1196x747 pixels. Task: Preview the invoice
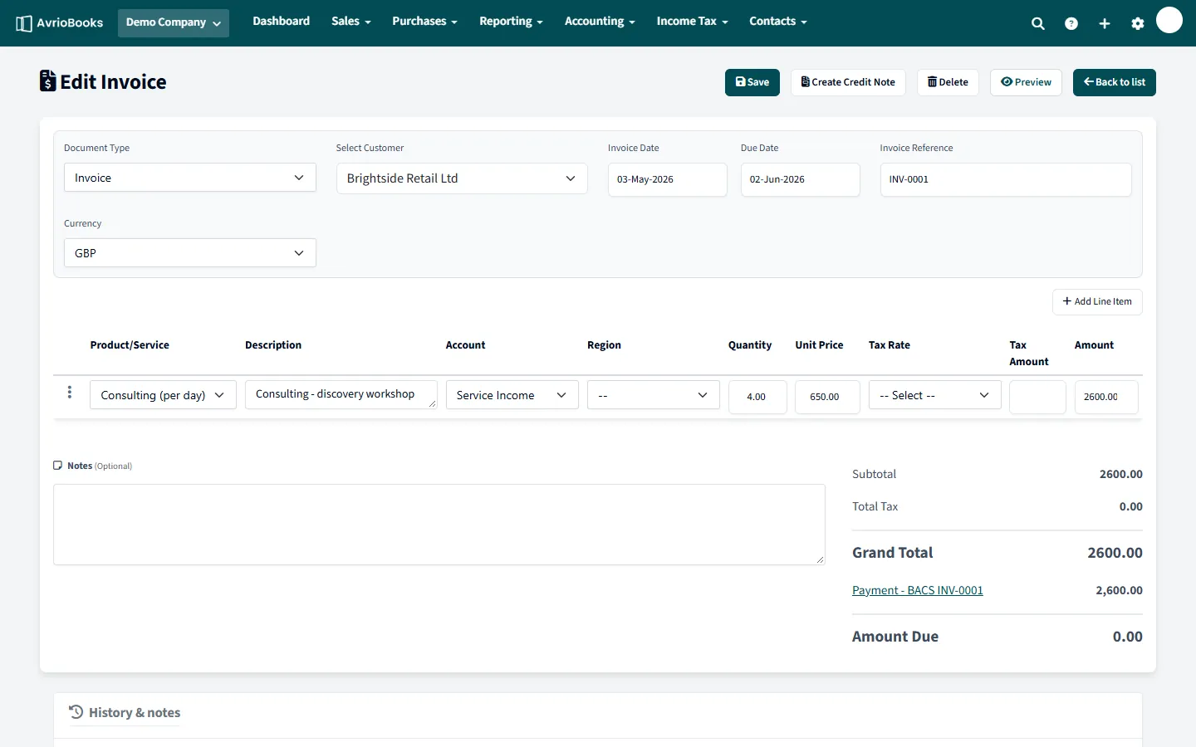(x=1026, y=82)
